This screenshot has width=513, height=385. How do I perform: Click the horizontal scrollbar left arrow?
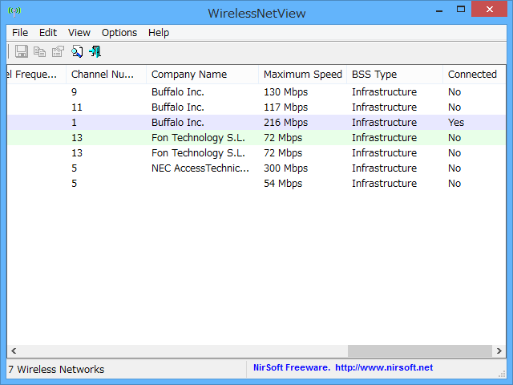click(14, 351)
